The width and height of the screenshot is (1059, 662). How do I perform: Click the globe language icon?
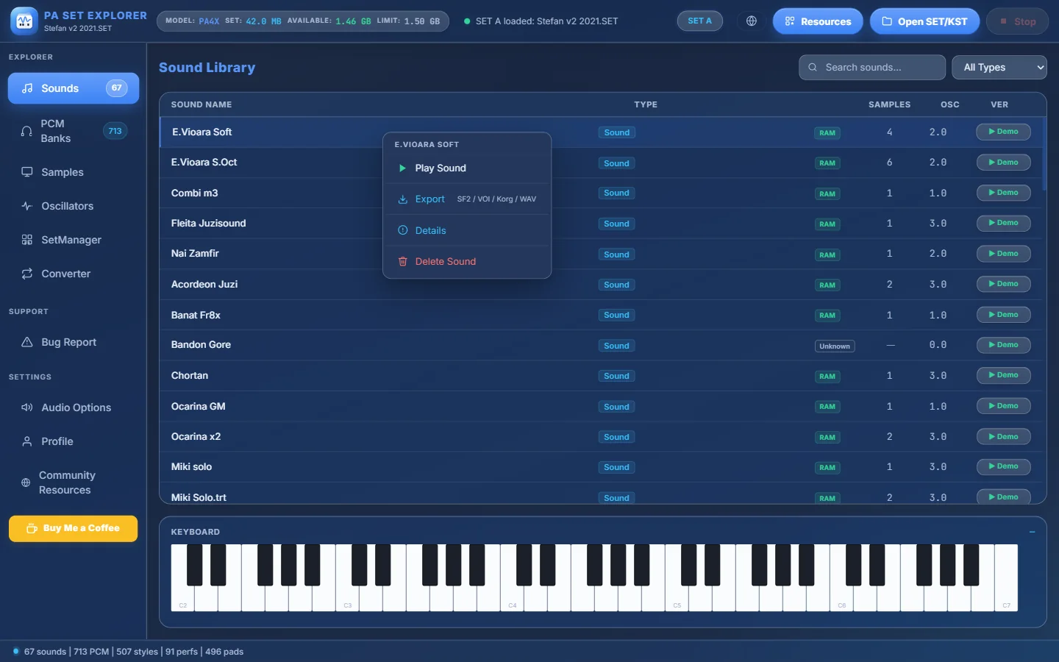[x=752, y=21]
